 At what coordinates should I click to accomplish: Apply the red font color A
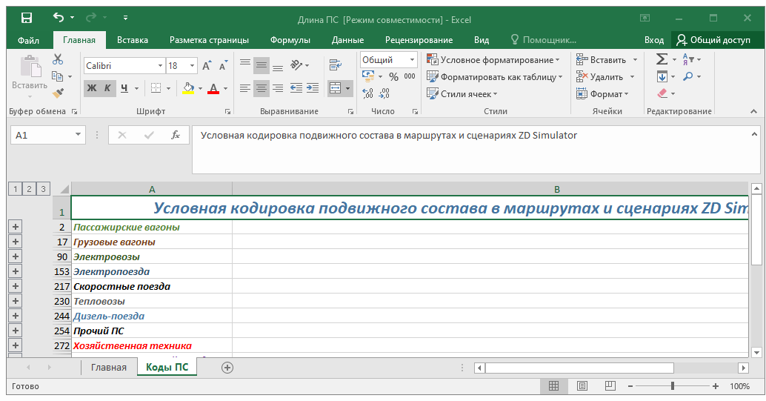213,88
